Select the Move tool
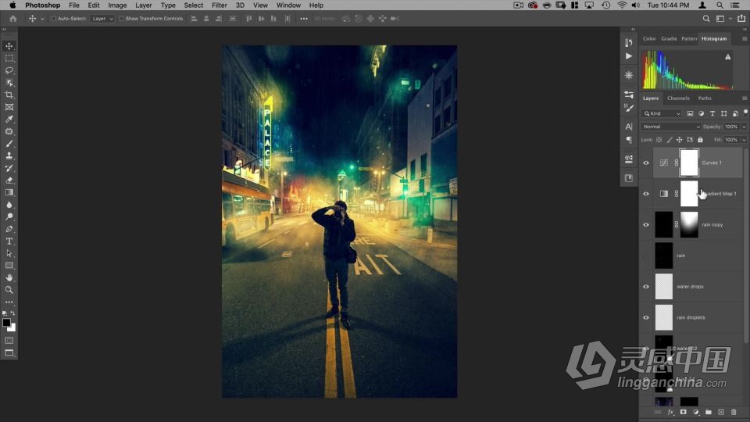750x422 pixels. click(x=9, y=46)
